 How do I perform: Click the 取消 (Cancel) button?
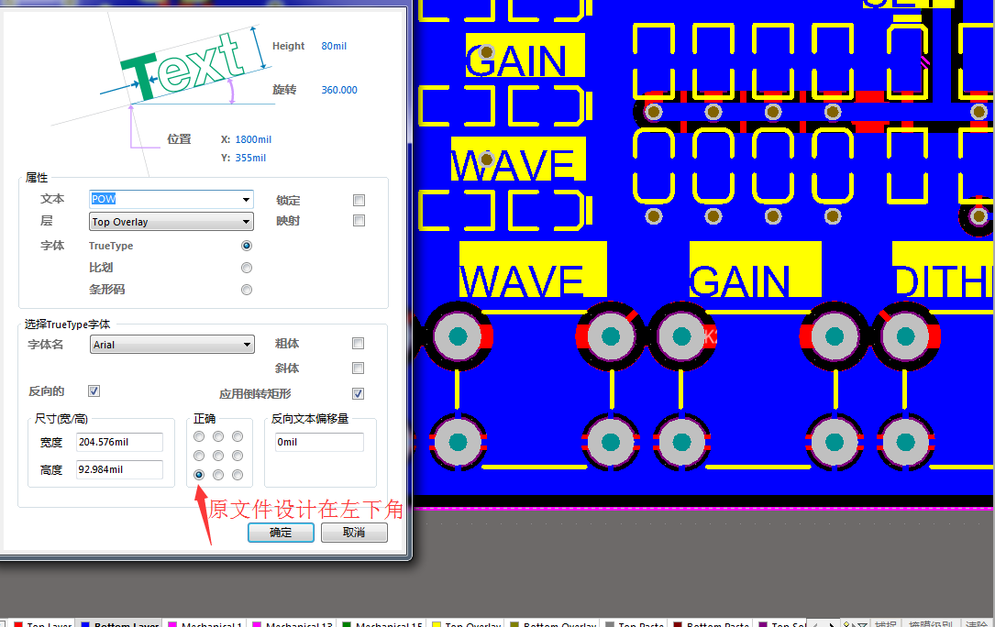[x=353, y=533]
